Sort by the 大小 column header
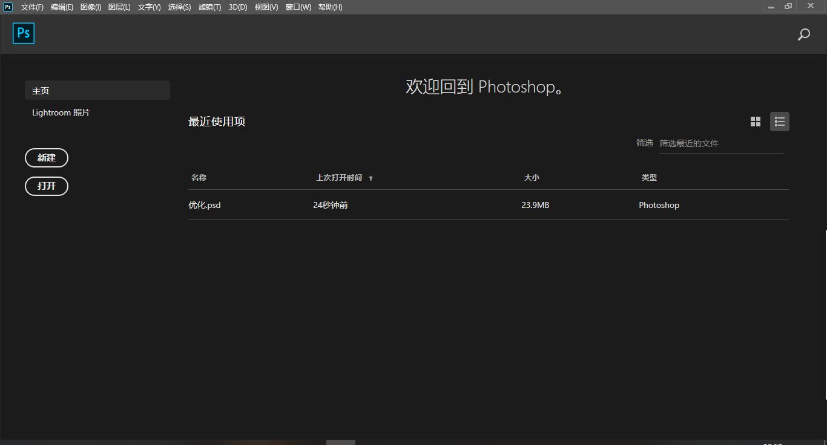 tap(532, 178)
